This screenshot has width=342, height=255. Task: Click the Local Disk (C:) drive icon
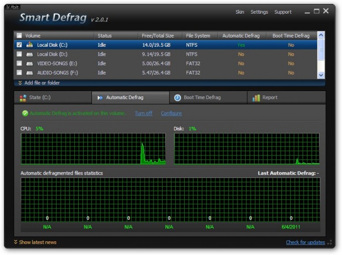click(x=29, y=45)
